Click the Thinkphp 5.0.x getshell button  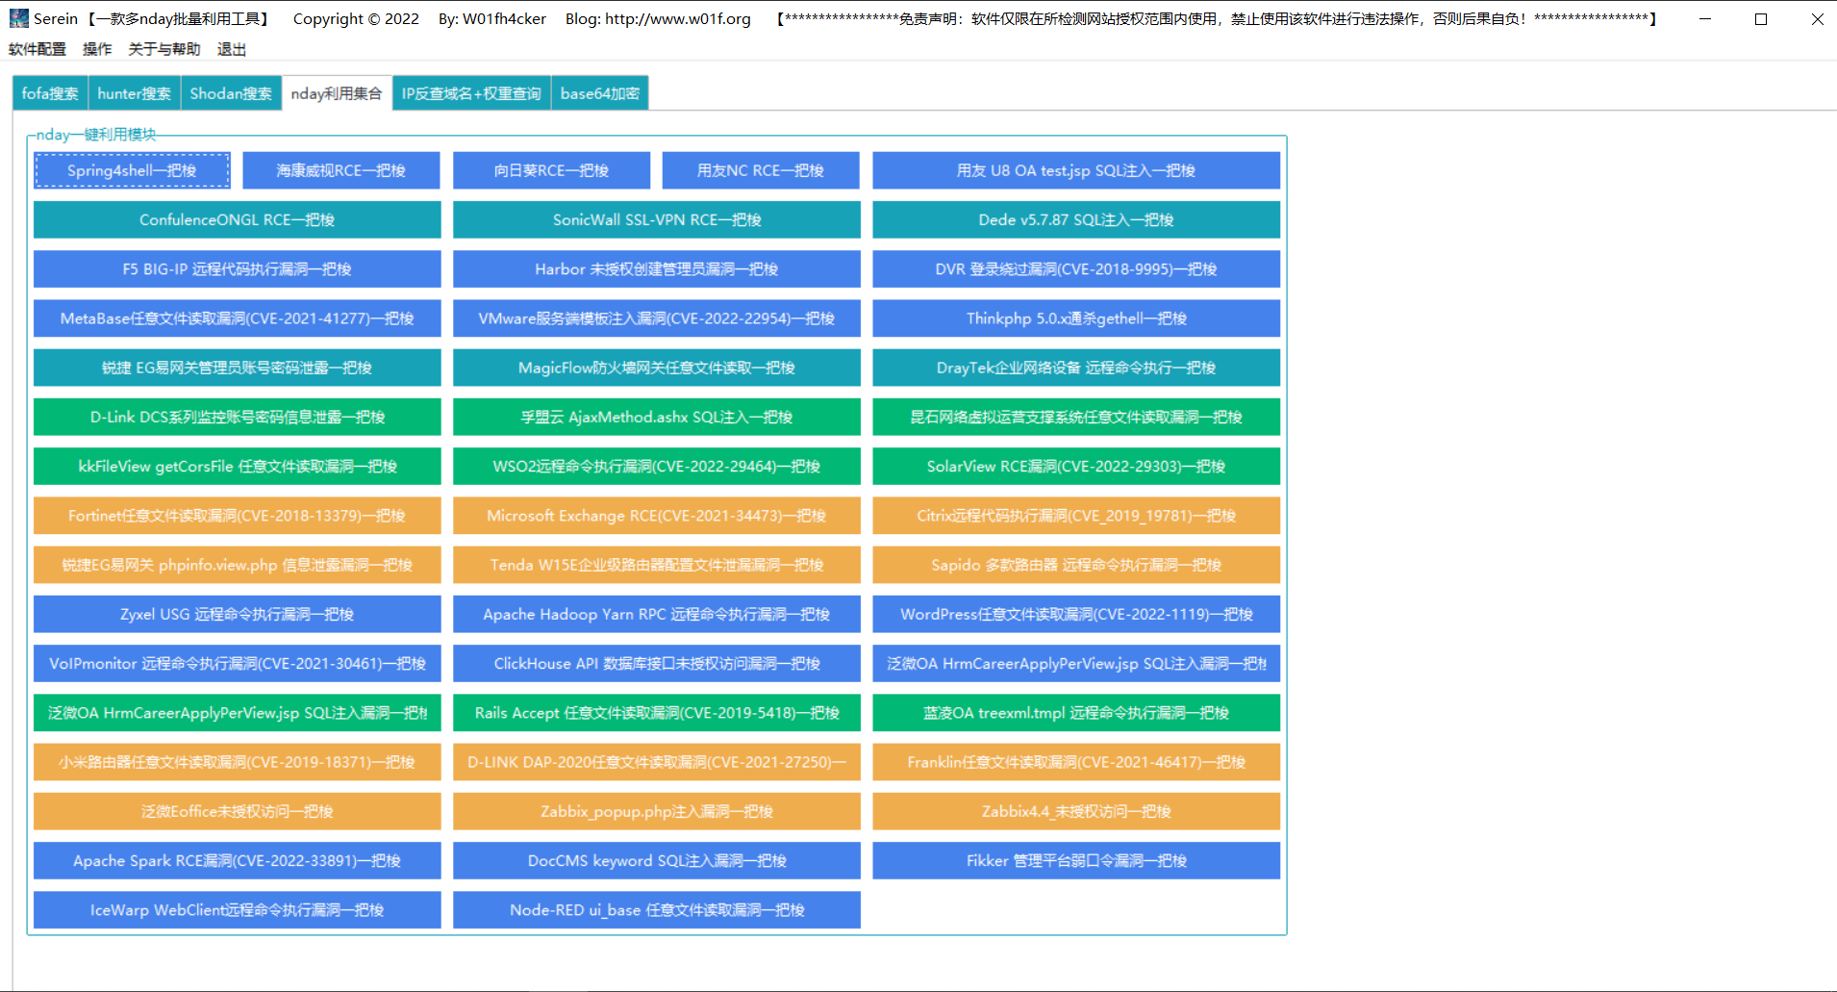[x=1076, y=318]
